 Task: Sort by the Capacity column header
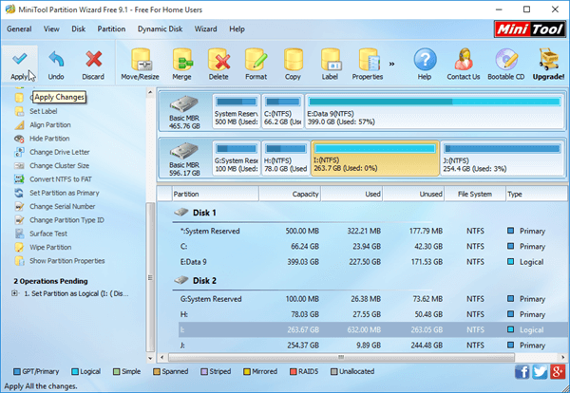coord(290,194)
